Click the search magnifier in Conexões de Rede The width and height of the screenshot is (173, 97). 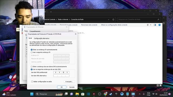(x=158, y=19)
